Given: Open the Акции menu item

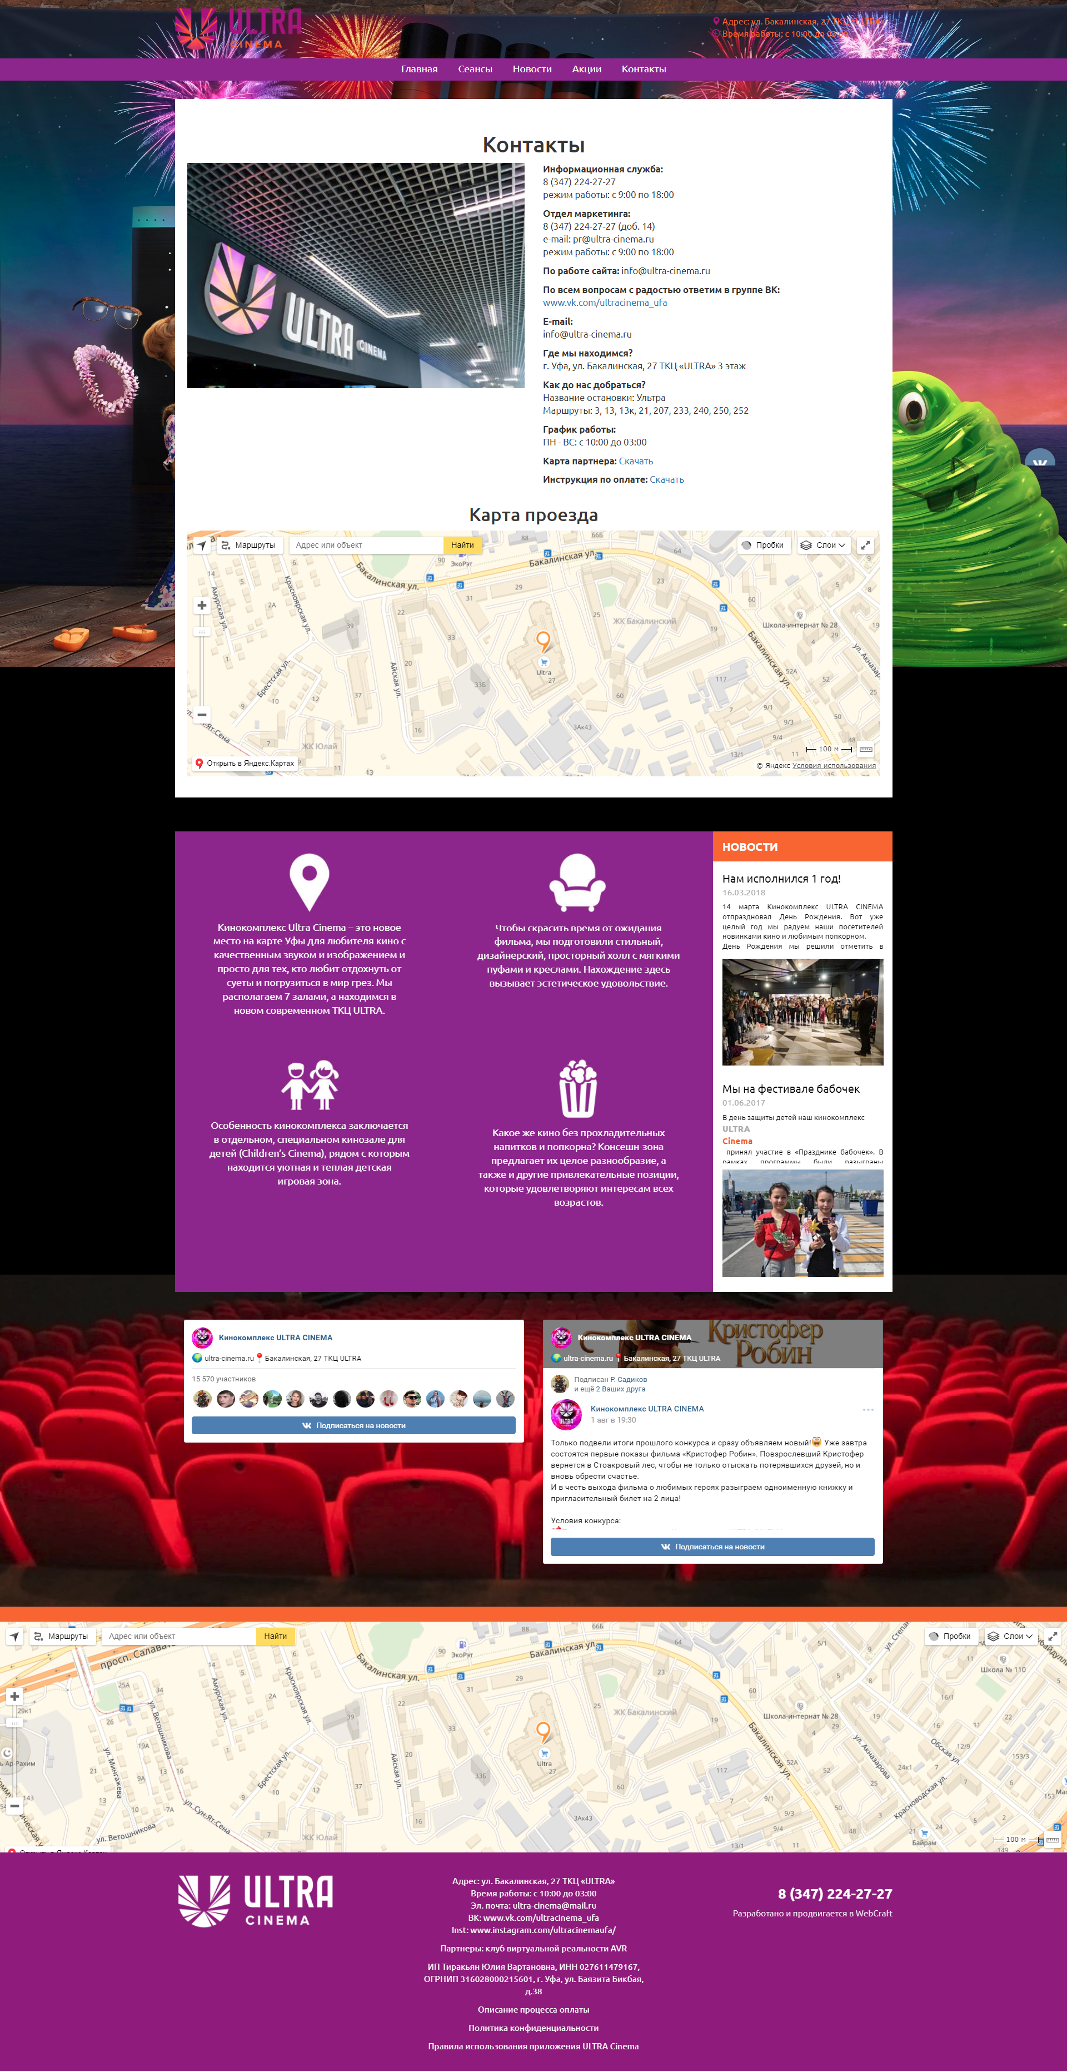Looking at the screenshot, I should coord(586,69).
